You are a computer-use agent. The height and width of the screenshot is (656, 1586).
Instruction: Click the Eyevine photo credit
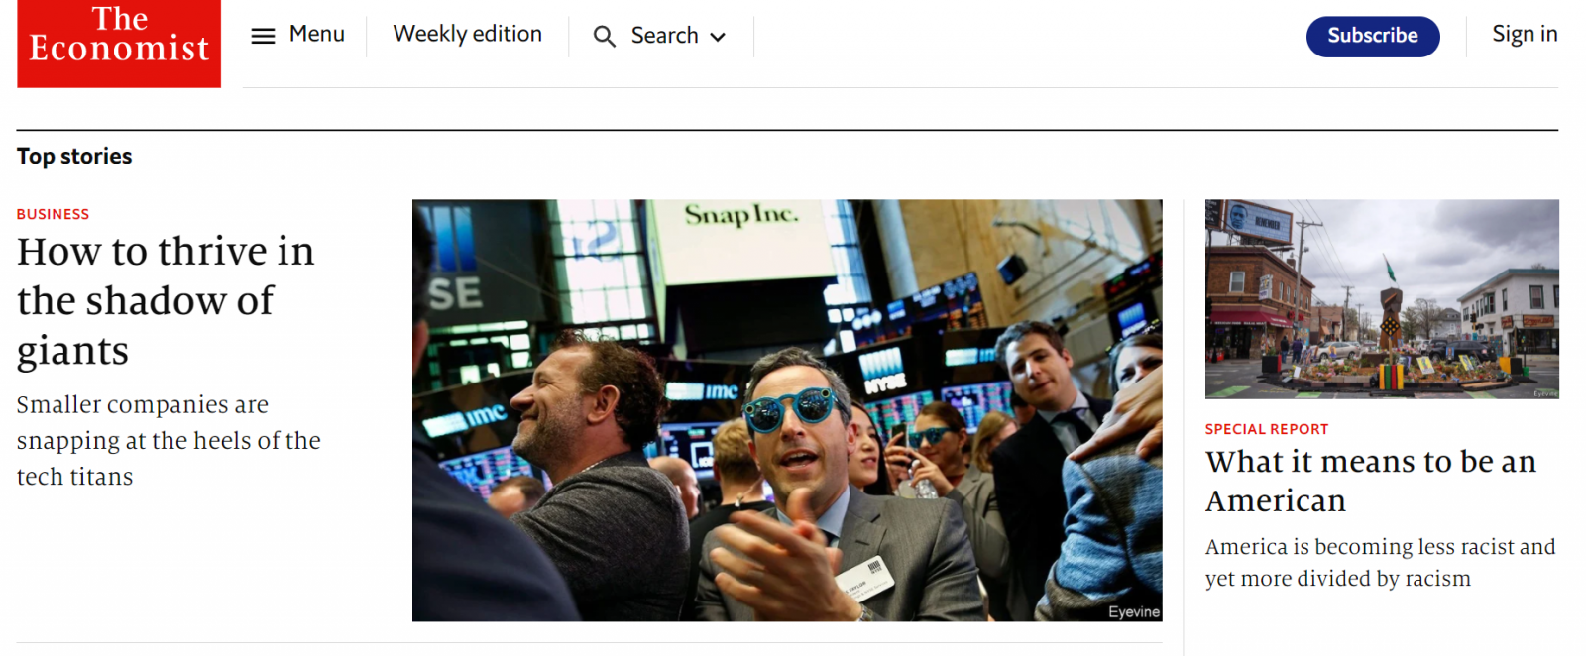1134,612
